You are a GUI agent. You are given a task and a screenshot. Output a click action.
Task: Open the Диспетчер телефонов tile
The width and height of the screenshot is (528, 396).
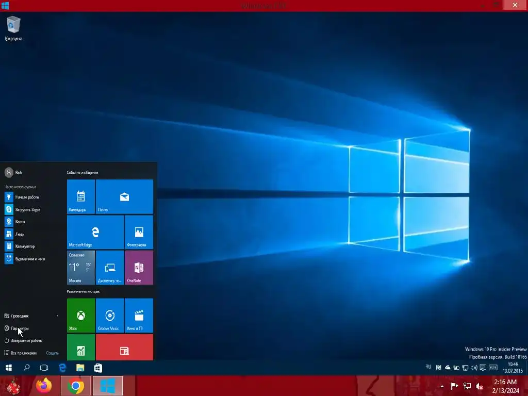tap(110, 268)
